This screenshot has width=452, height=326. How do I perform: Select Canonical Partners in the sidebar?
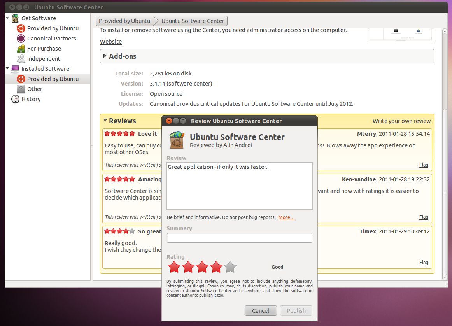[52, 39]
